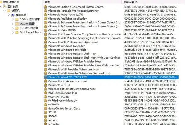185x125 pixels.
Task: Click the MiracastTestRemoteCommandSender icon
Action: click(45, 89)
